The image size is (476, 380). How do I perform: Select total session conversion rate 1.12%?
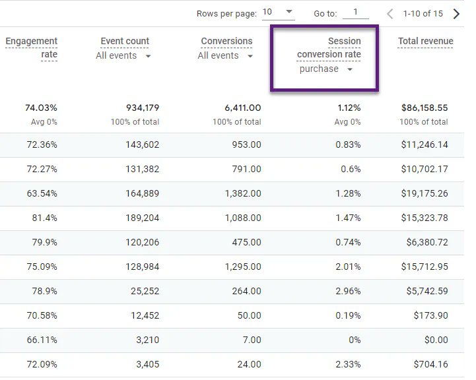(x=349, y=108)
